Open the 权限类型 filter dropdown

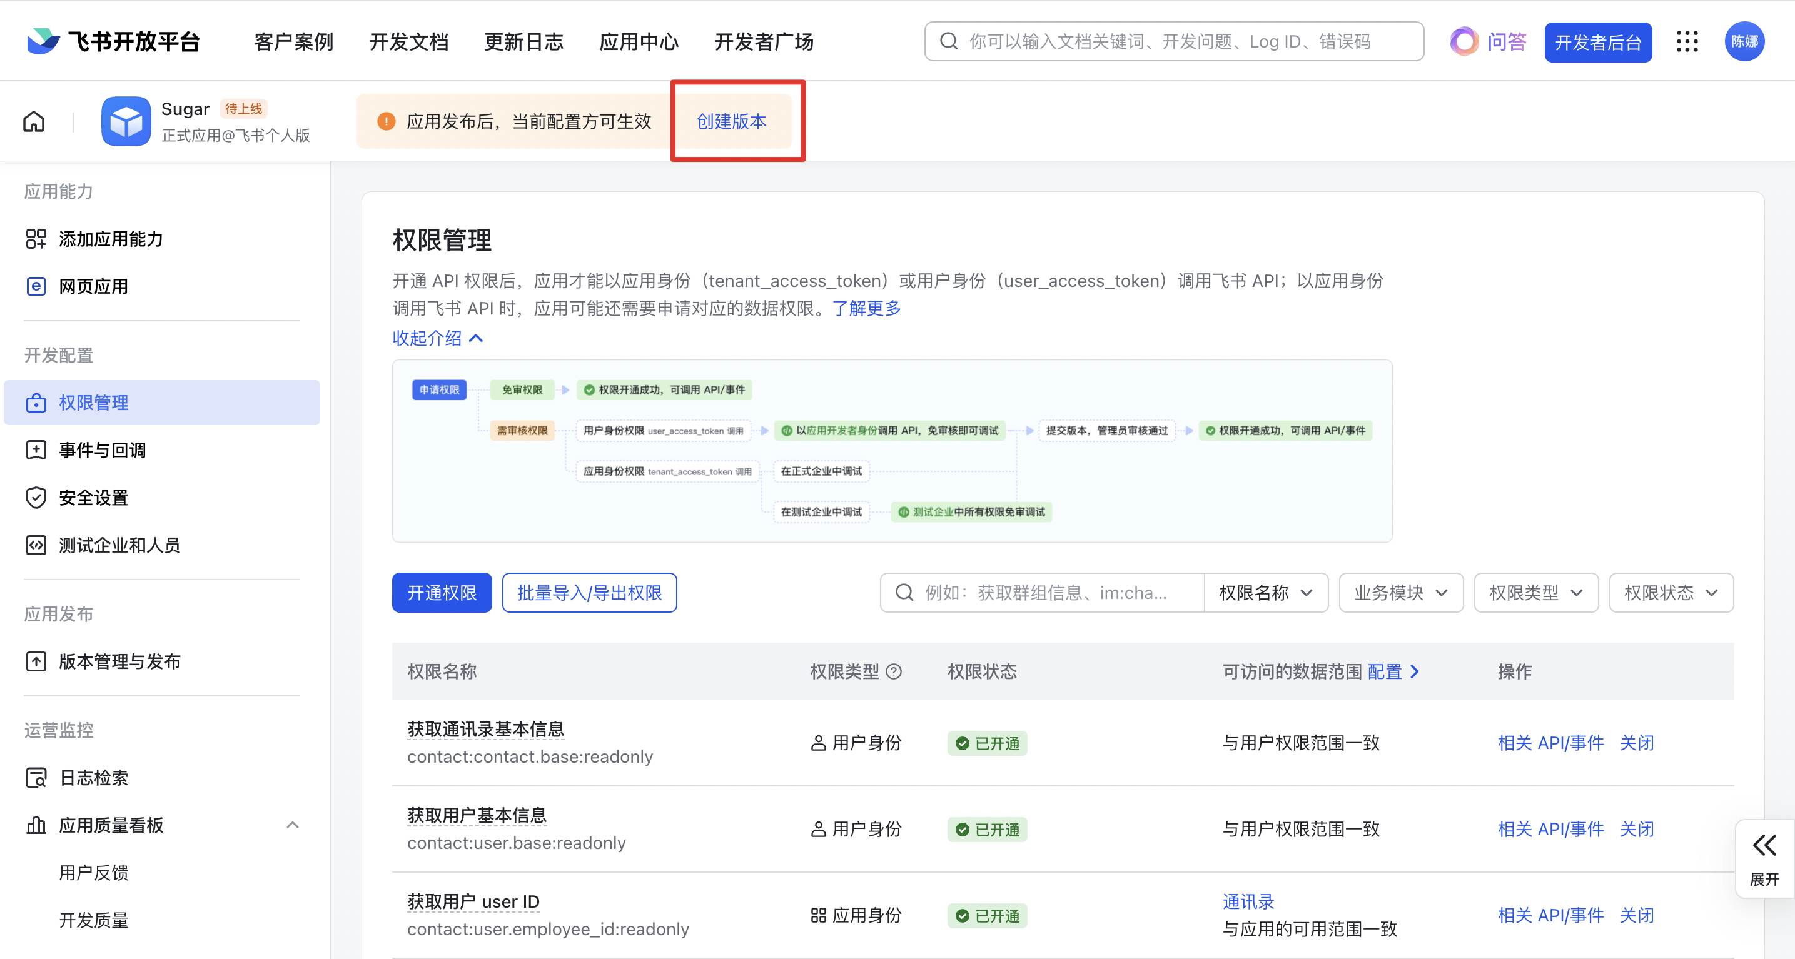[1536, 593]
